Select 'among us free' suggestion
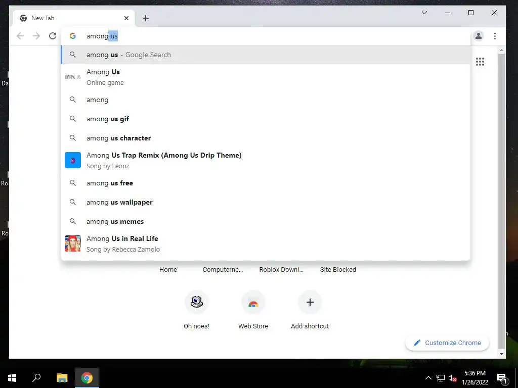Viewport: 518px width, 388px height. pos(266,183)
